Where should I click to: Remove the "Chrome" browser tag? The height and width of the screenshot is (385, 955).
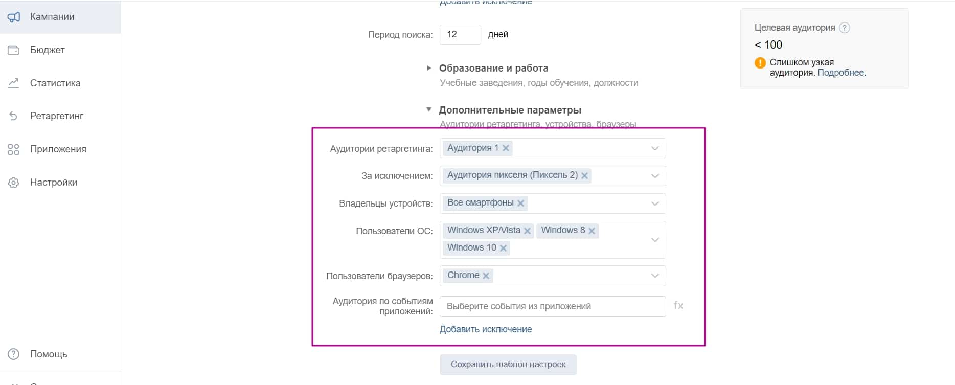(486, 275)
